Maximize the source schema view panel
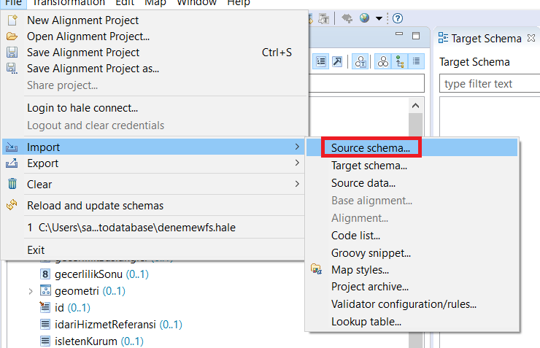Viewport: 540px width, 348px height. pos(416,36)
